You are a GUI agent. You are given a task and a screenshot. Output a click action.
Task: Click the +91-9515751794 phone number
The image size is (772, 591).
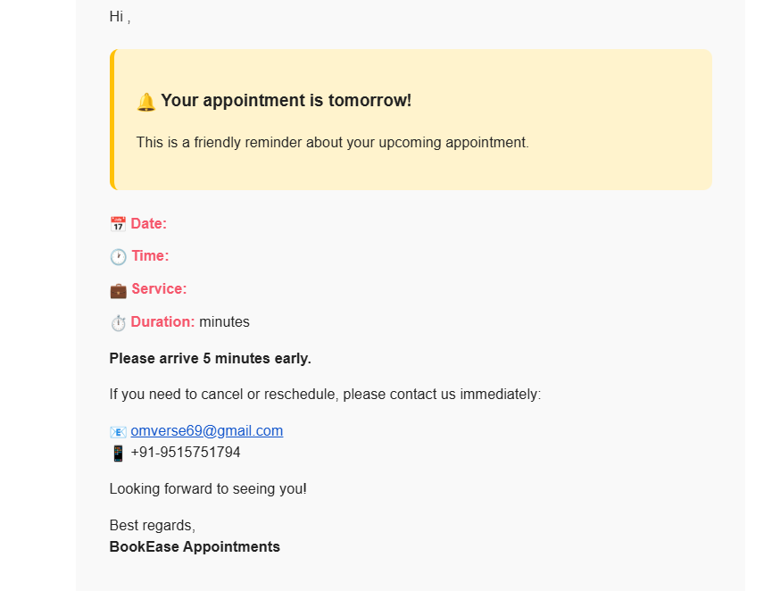186,453
